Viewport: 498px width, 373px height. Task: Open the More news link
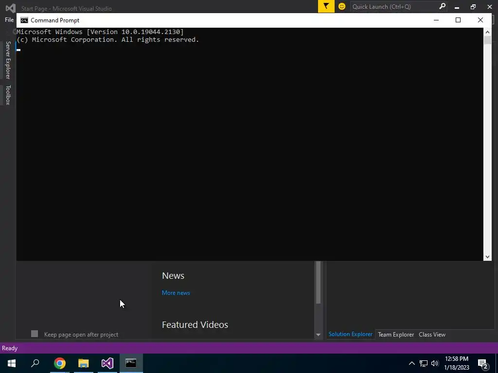coord(176,293)
